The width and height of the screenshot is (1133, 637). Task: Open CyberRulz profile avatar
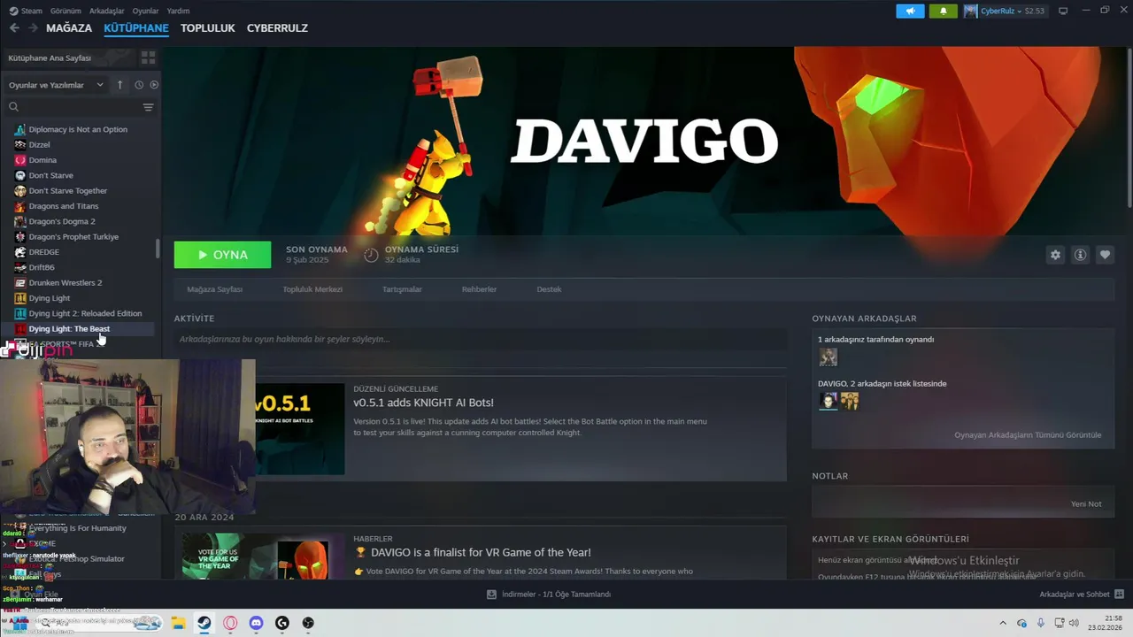(971, 11)
